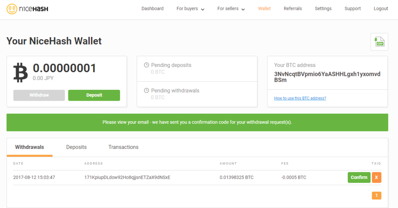Go to page 1 in pagination
398x208 pixels.
tap(376, 195)
